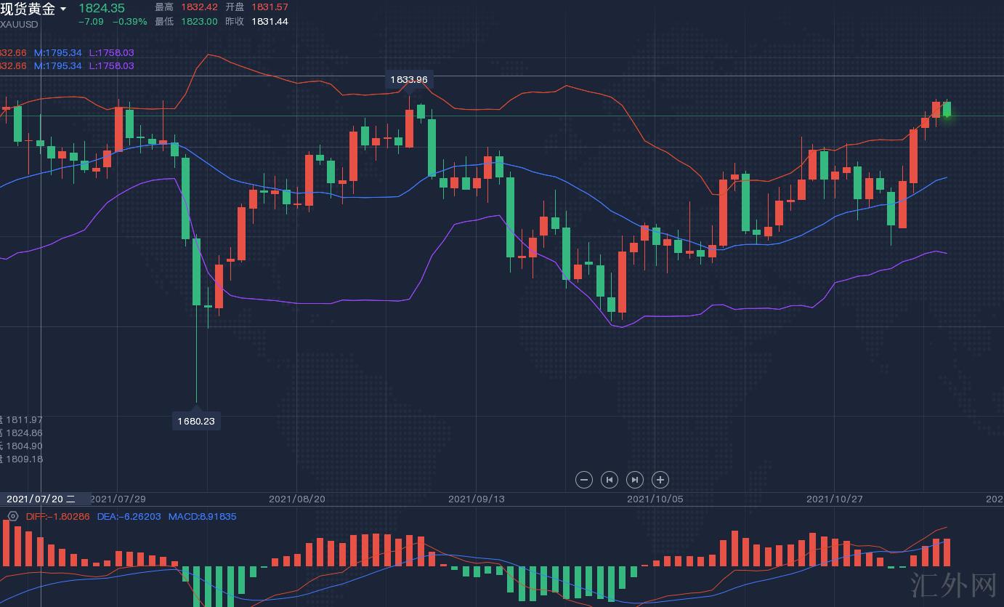Click the 2021/10/27 date on time axis
This screenshot has height=607, width=1004.
(834, 499)
